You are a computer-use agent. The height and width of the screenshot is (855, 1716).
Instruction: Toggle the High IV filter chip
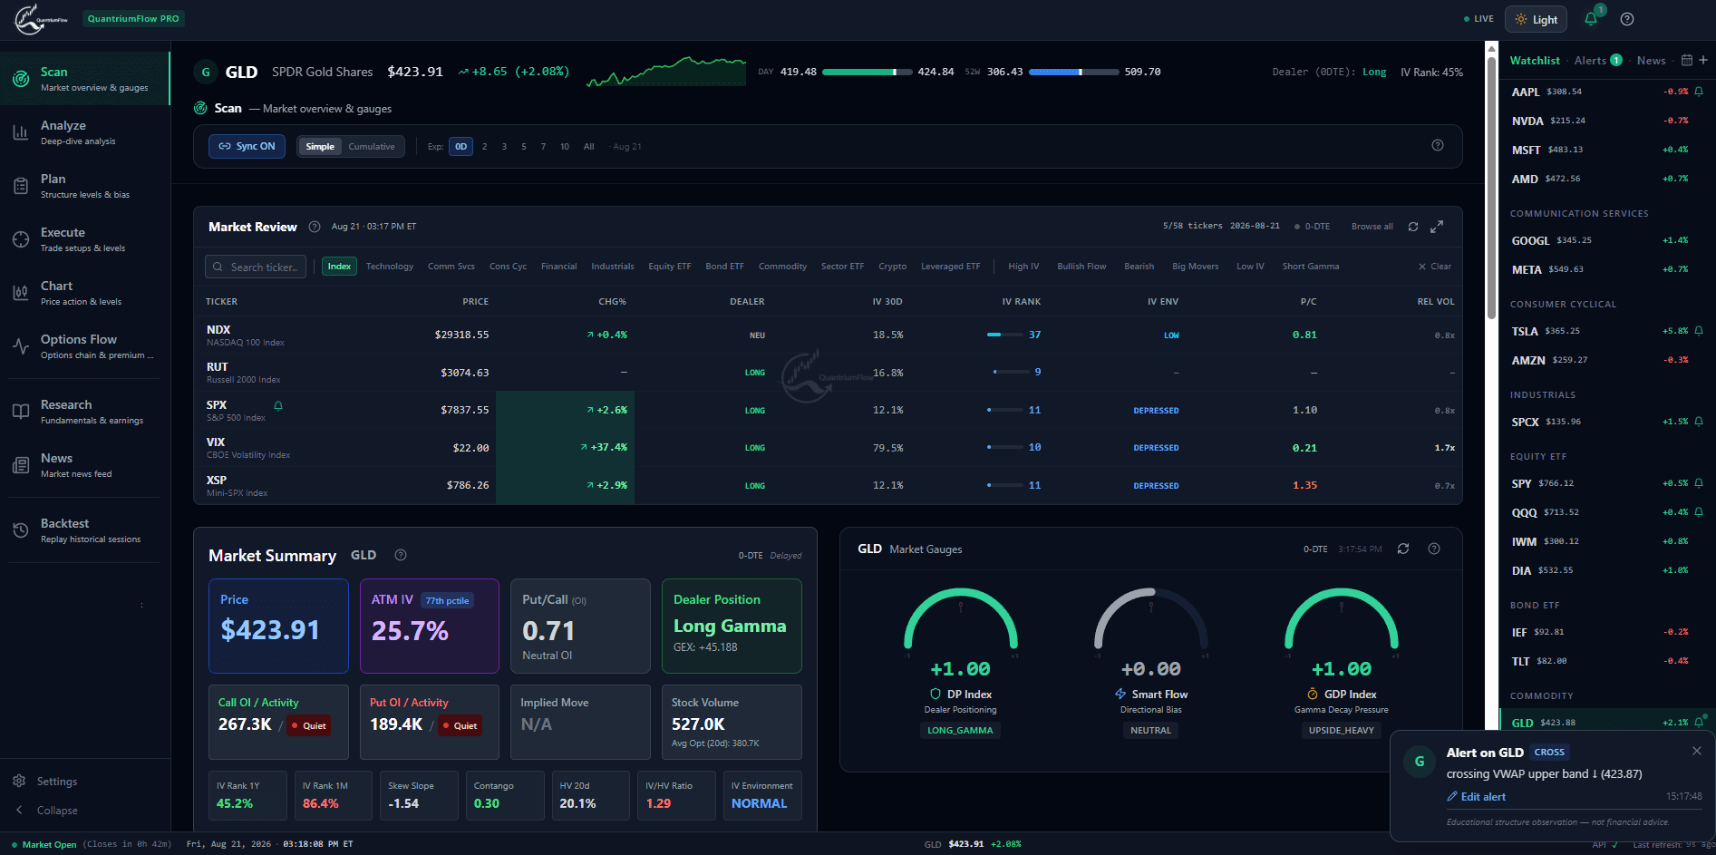coord(1023,267)
